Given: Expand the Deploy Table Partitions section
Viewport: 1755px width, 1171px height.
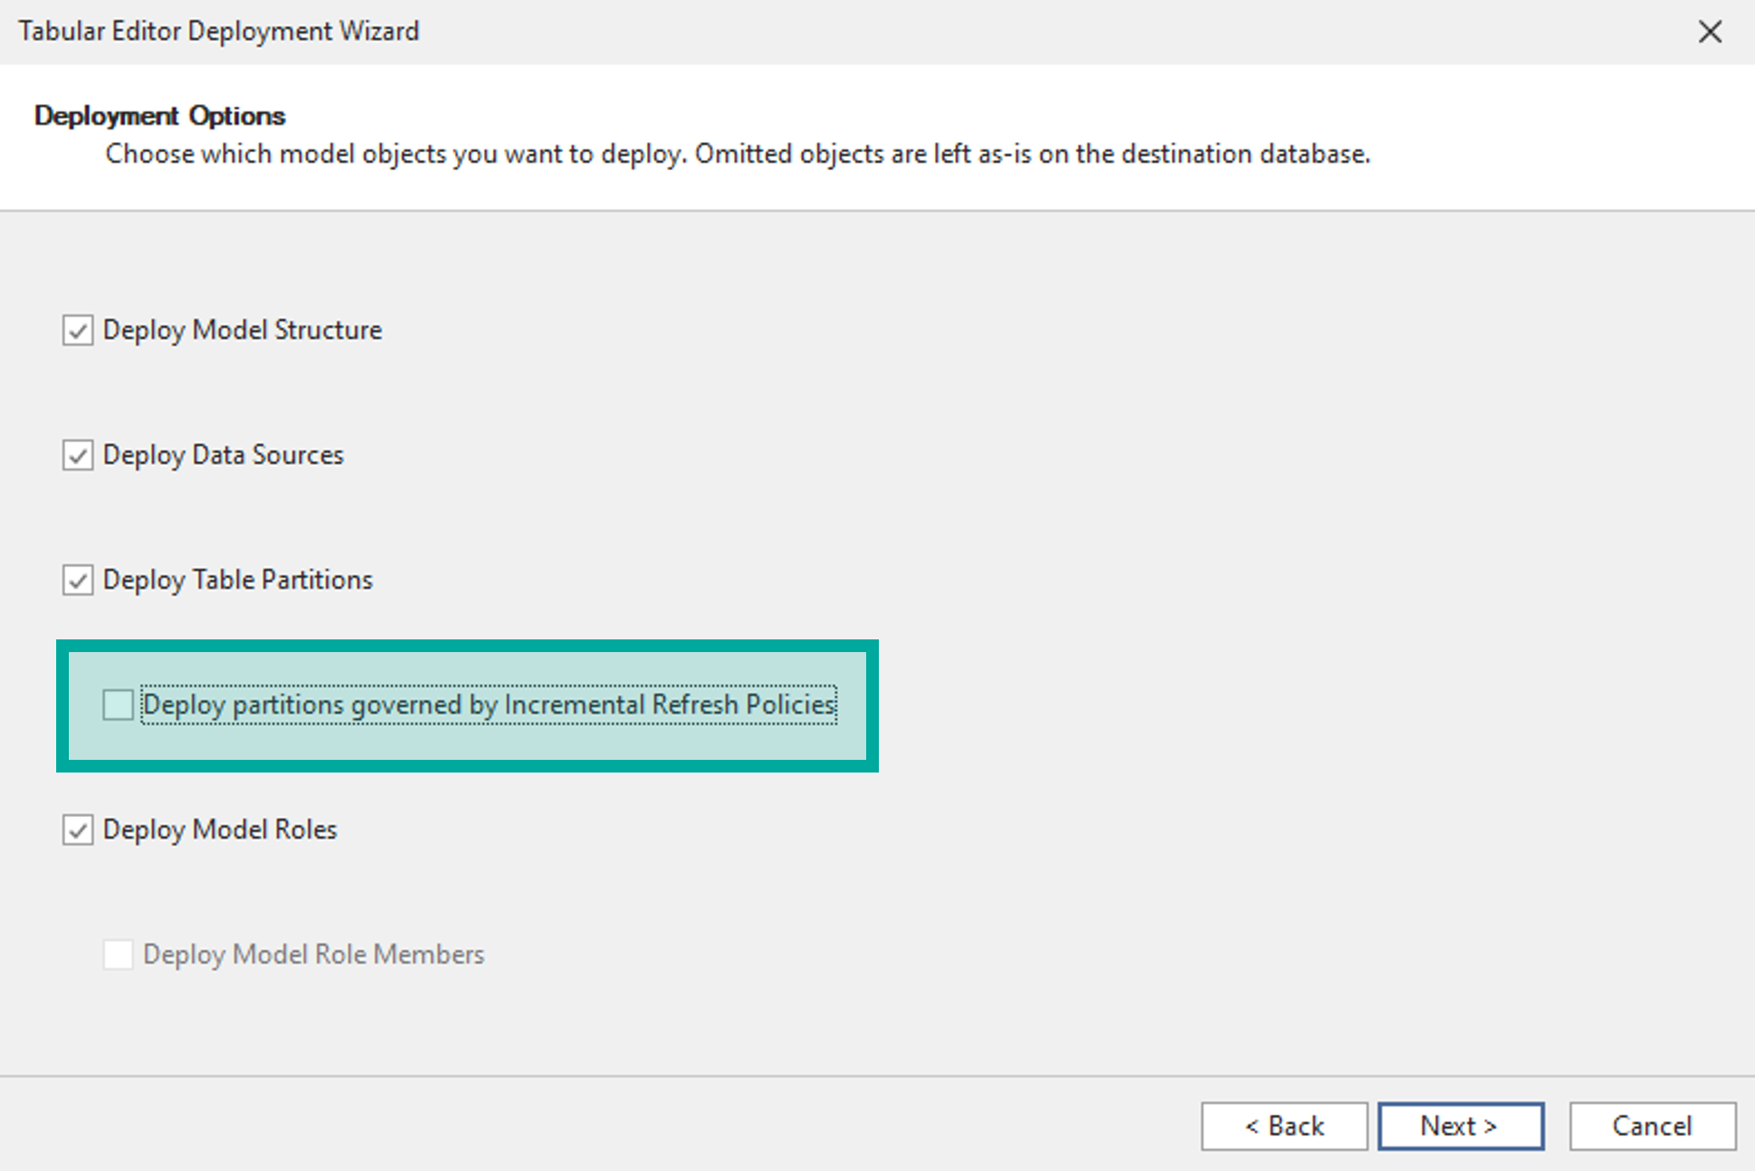Looking at the screenshot, I should pyautogui.click(x=81, y=579).
